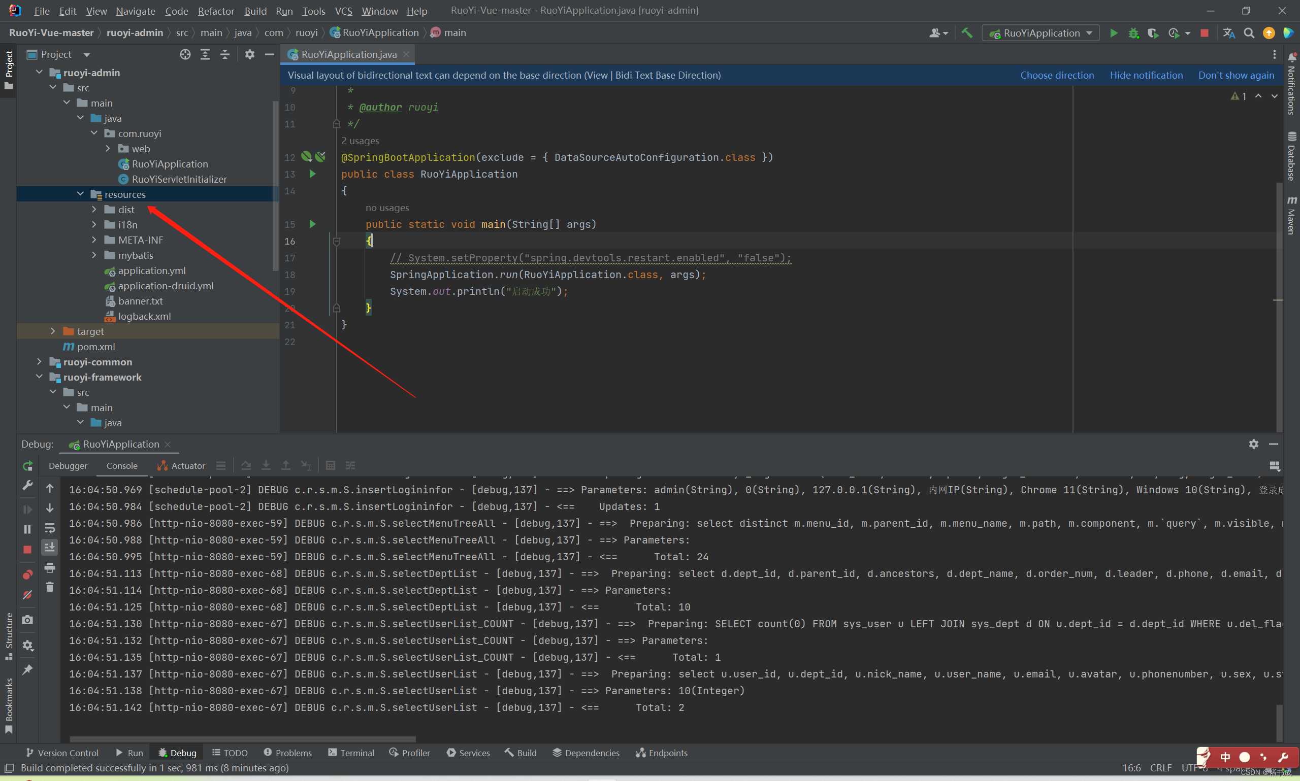Expand the ruoyi-common module
The width and height of the screenshot is (1300, 781).
click(x=39, y=361)
